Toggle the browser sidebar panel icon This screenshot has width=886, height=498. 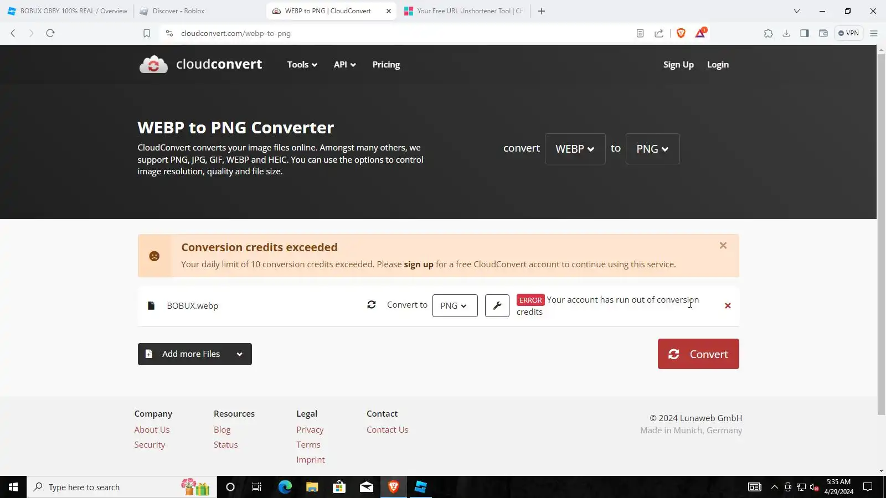[x=805, y=33]
